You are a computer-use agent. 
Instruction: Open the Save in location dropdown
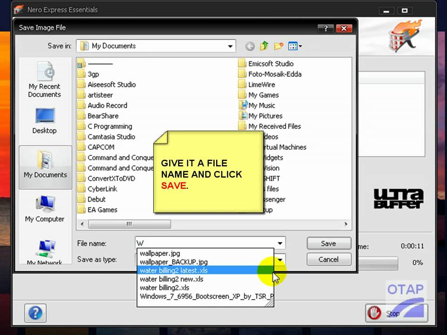pos(230,46)
